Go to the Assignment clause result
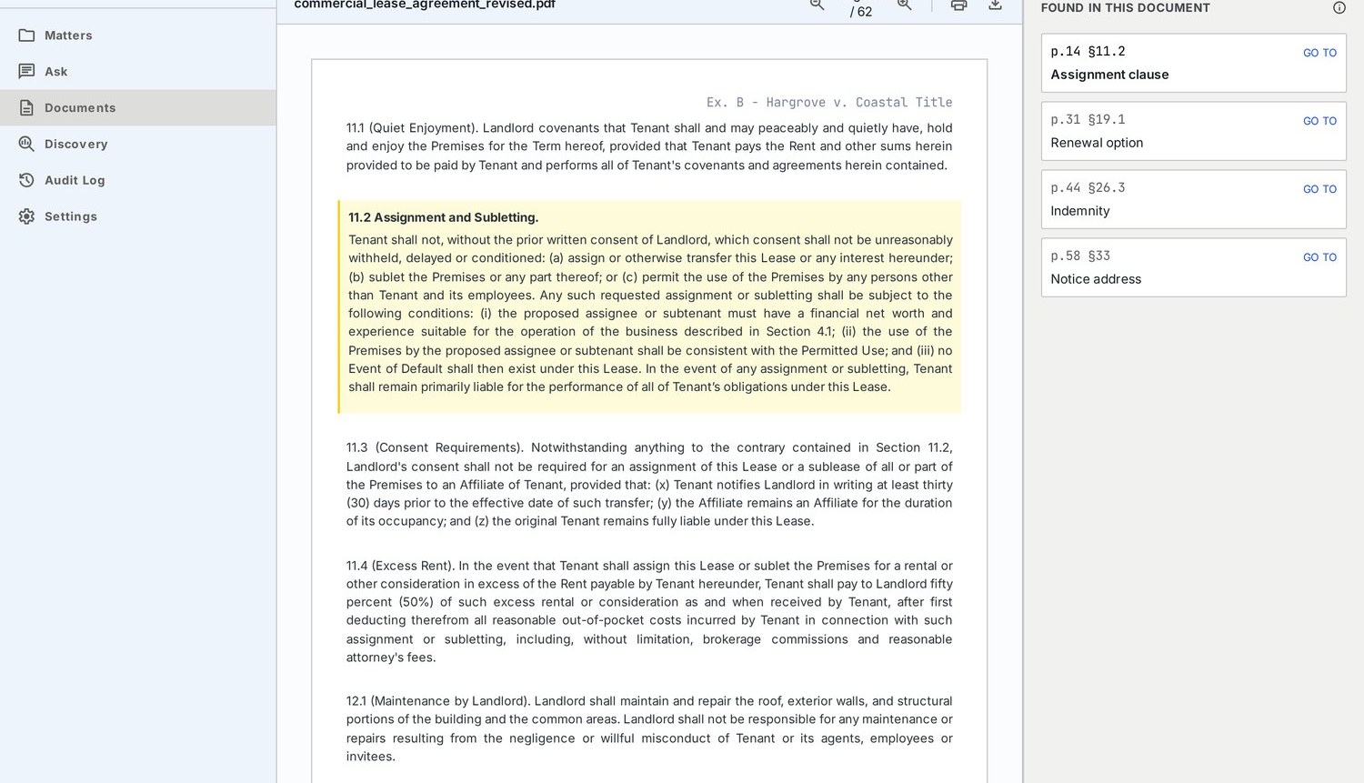The width and height of the screenshot is (1364, 783). pyautogui.click(x=1319, y=53)
